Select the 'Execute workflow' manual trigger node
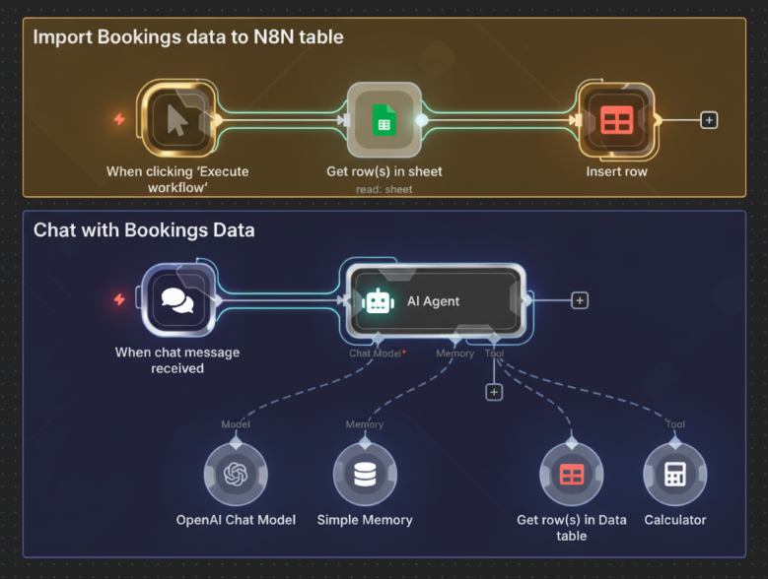Image resolution: width=768 pixels, height=579 pixels. click(176, 120)
